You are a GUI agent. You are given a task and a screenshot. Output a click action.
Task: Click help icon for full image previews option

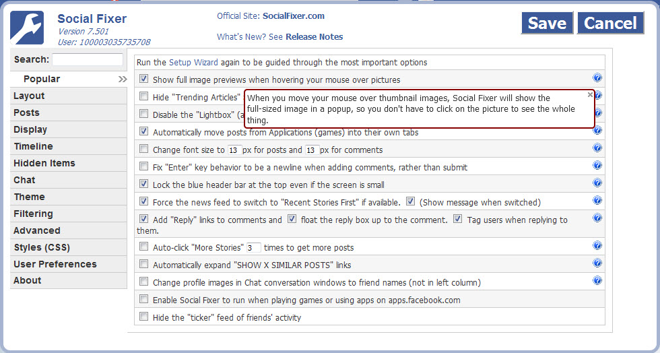tap(597, 78)
